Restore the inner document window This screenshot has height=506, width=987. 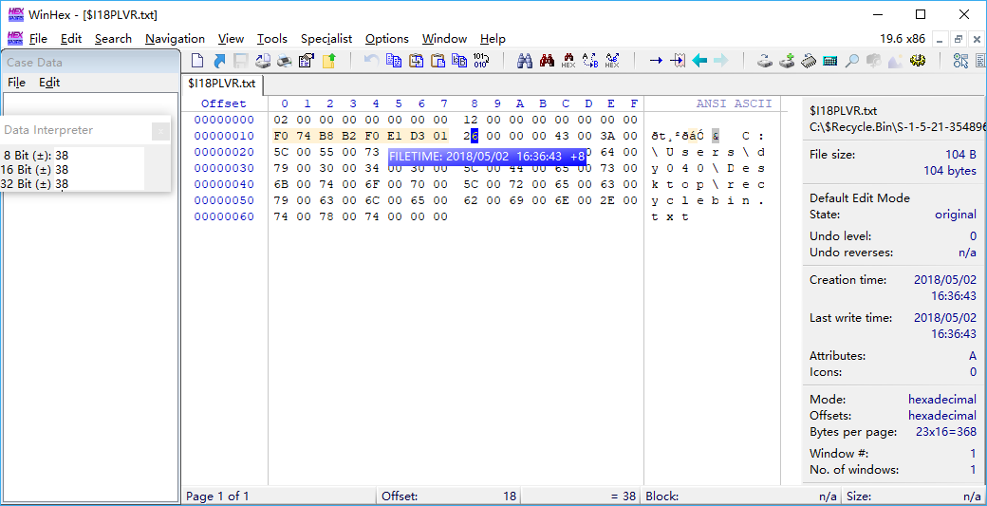point(958,39)
